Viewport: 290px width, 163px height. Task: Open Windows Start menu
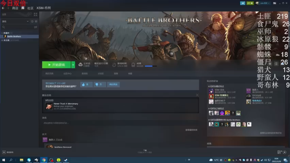click(x=3, y=160)
